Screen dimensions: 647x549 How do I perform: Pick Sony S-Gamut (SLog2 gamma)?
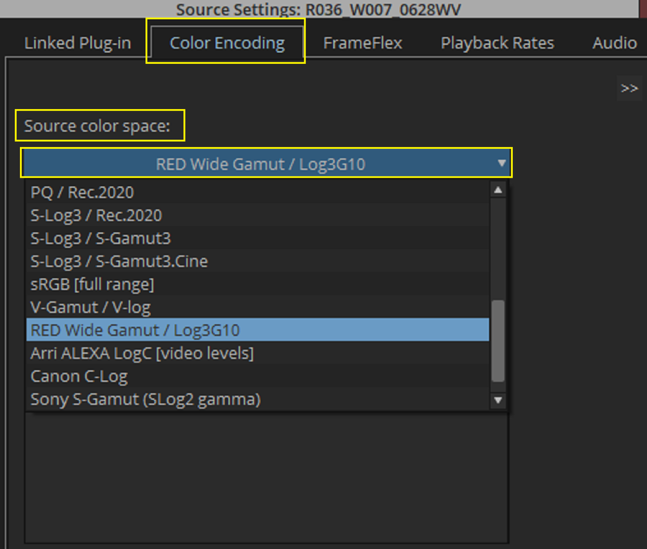(258, 399)
